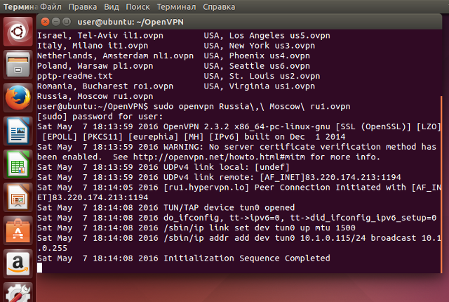Viewport: 449px width, 302px height.
Task: Open LibreOffice Writer from the launcher
Action: tap(18, 131)
